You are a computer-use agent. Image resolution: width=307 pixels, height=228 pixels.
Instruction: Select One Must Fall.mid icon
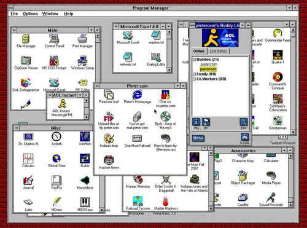click(x=138, y=141)
